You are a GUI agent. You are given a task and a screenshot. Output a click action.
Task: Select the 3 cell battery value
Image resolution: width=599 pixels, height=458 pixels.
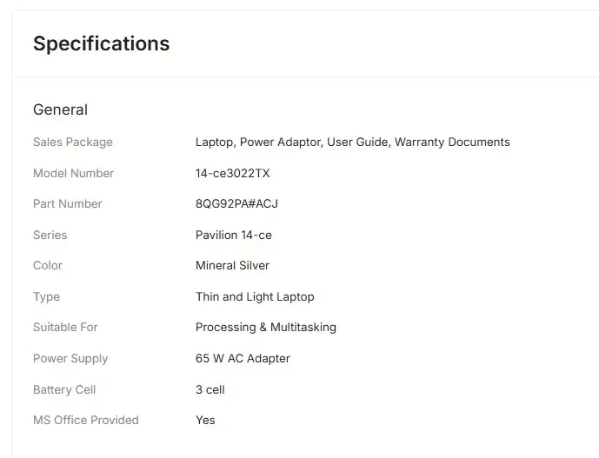(x=210, y=389)
